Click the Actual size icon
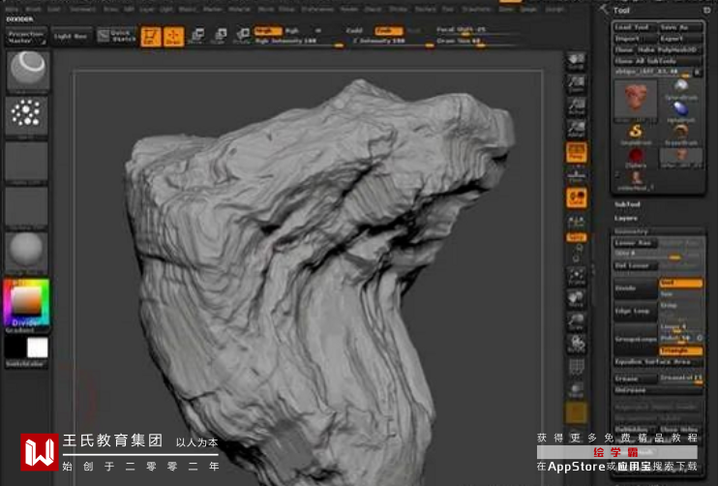 [576, 106]
